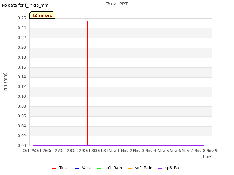Click the Time axis label

coord(207,156)
